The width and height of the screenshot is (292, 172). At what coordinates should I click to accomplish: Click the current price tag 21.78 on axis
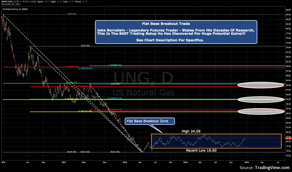point(288,138)
